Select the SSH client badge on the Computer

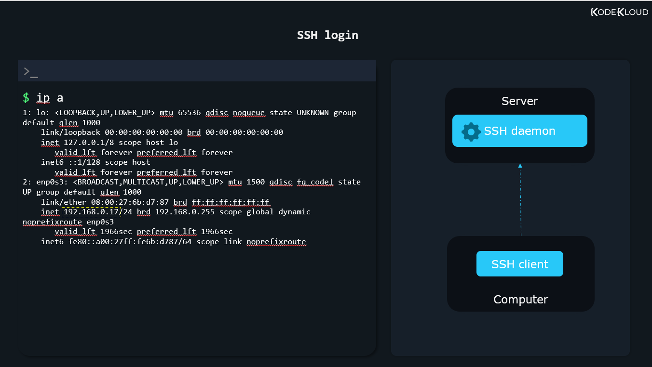tap(519, 263)
